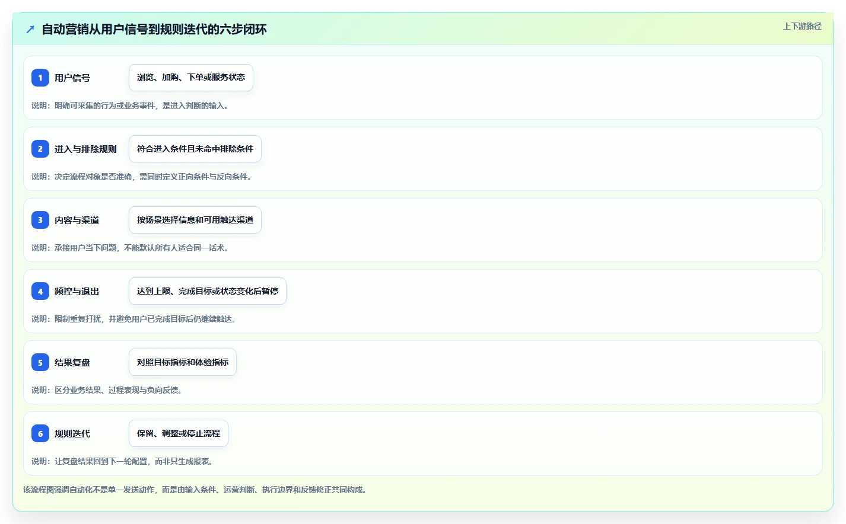The width and height of the screenshot is (846, 524).
Task: Select the 按场景选择信息和可用触达渠道 chip
Action: pyautogui.click(x=195, y=220)
